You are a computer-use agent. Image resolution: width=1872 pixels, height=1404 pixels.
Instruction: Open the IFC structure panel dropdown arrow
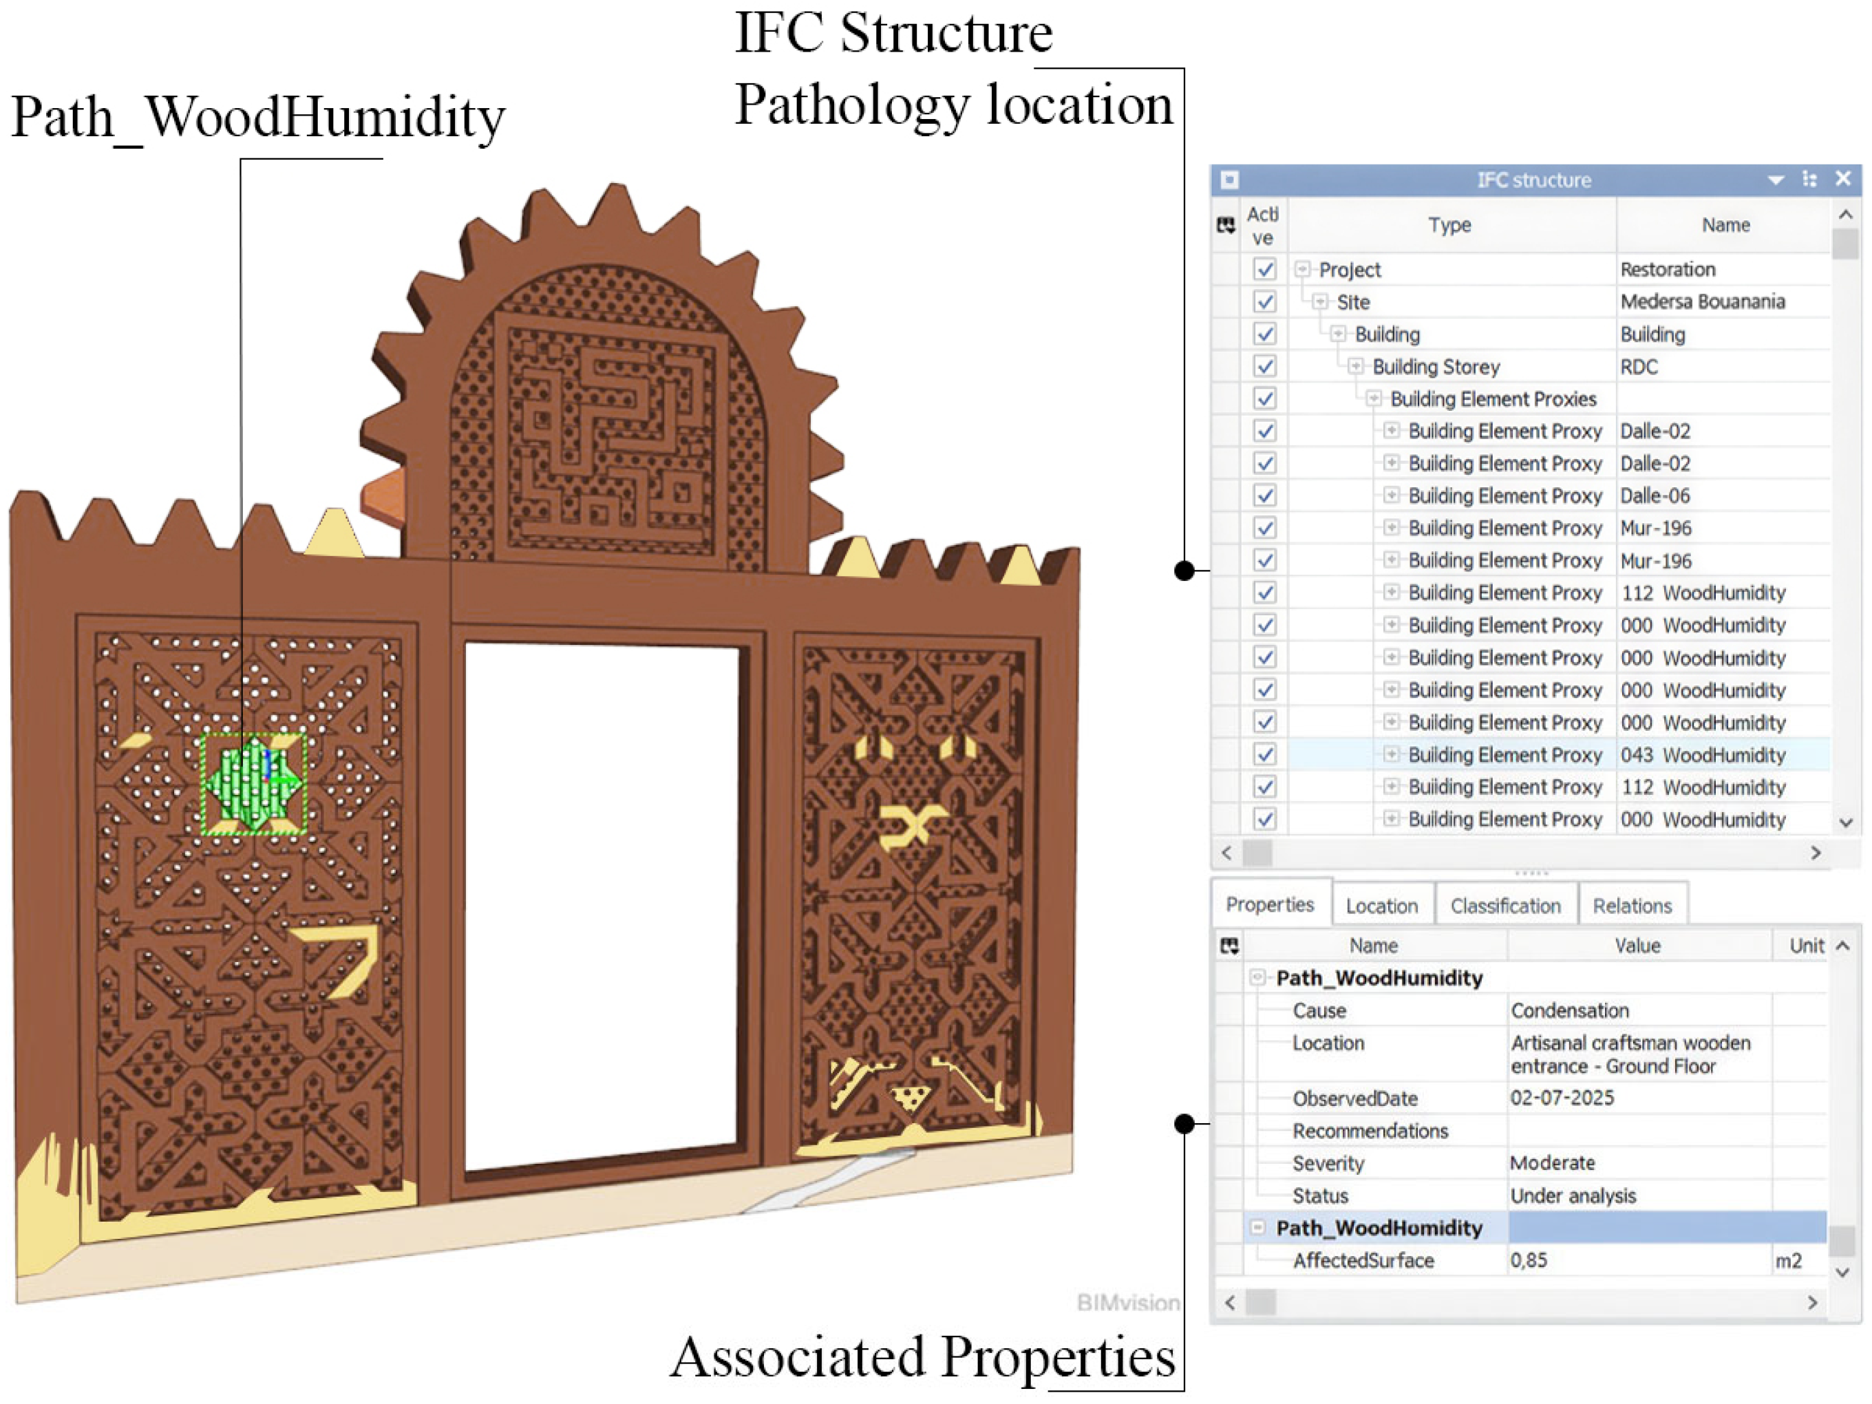click(1776, 180)
